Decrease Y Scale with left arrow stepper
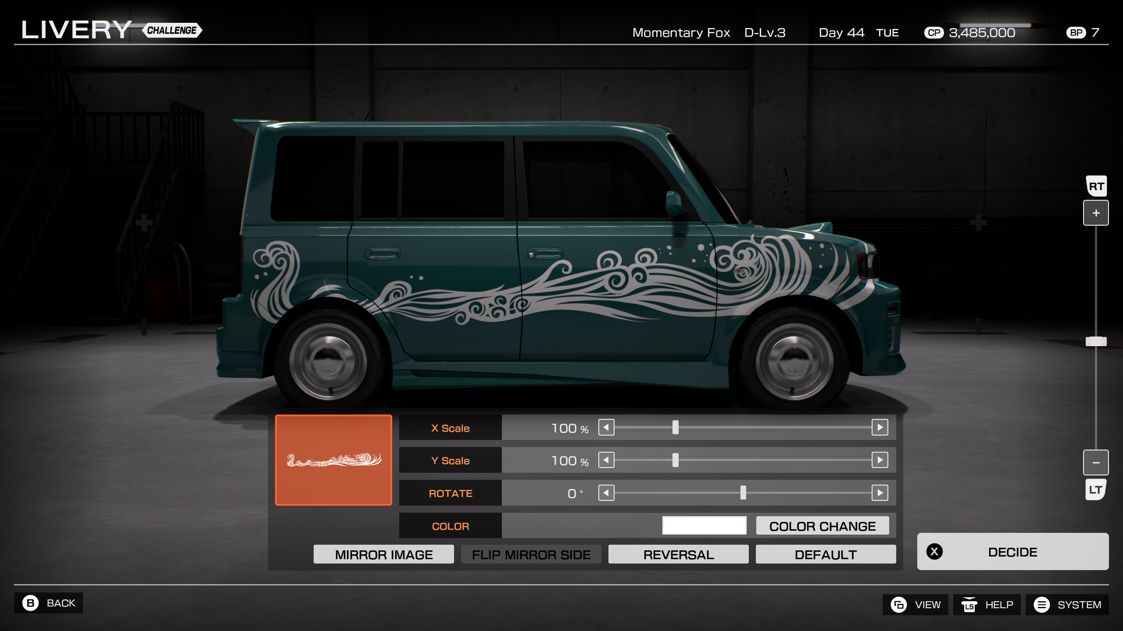Screen dimensions: 1123x631 tap(607, 460)
